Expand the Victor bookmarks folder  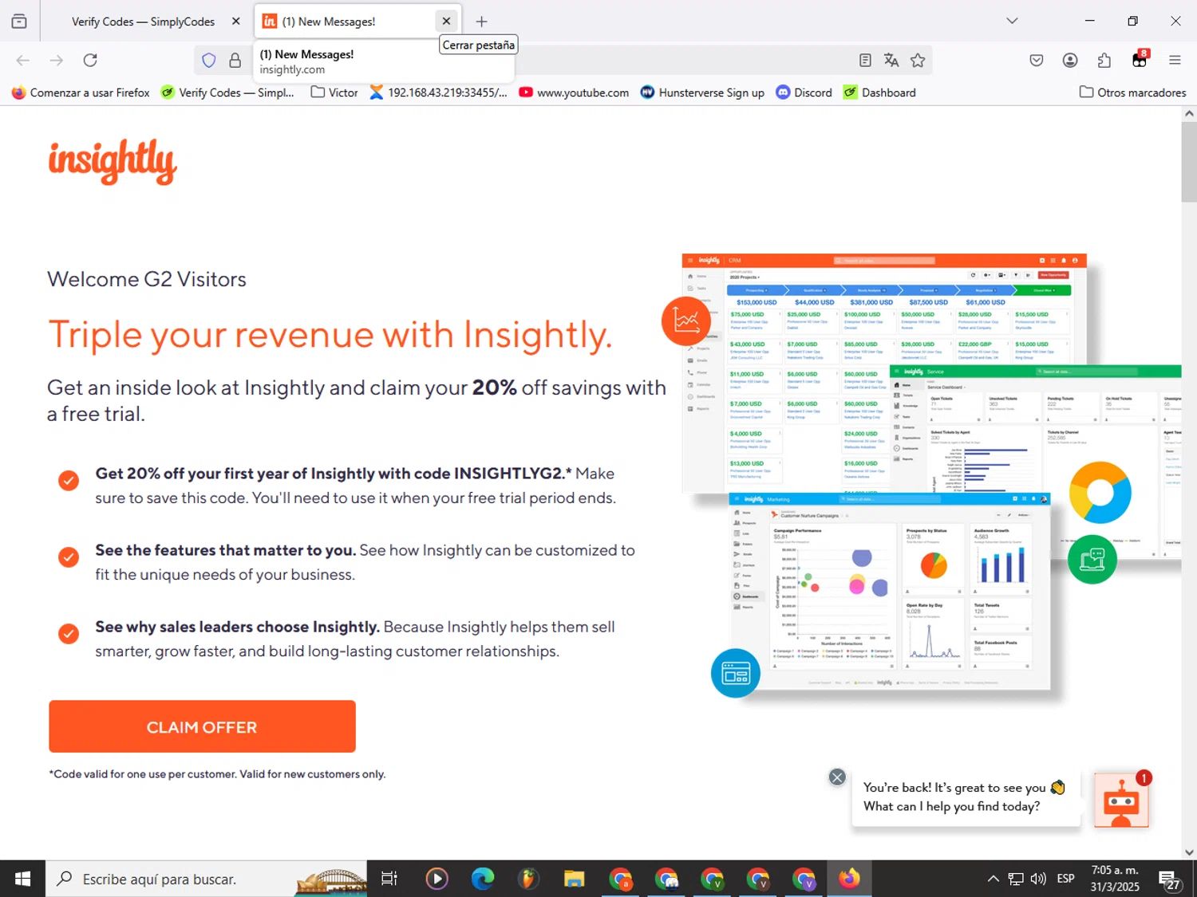[334, 92]
